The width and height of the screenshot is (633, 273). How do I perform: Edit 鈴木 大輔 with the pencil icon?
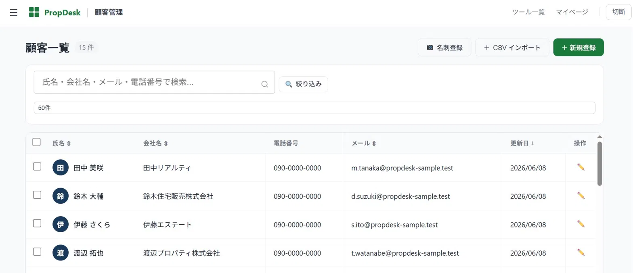tap(581, 196)
